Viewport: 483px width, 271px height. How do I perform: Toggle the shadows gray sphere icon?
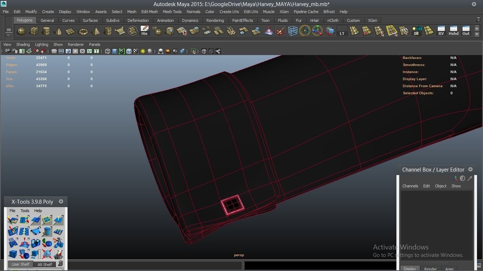150,52
